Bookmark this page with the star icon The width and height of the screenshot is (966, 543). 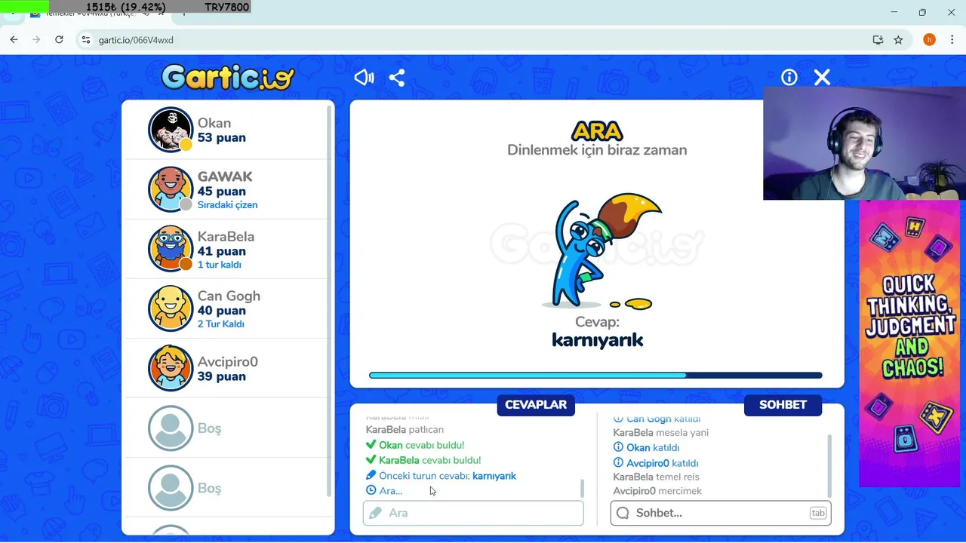click(x=898, y=40)
